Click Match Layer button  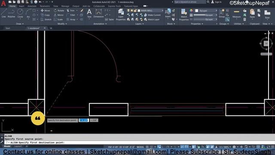[x=152, y=19]
